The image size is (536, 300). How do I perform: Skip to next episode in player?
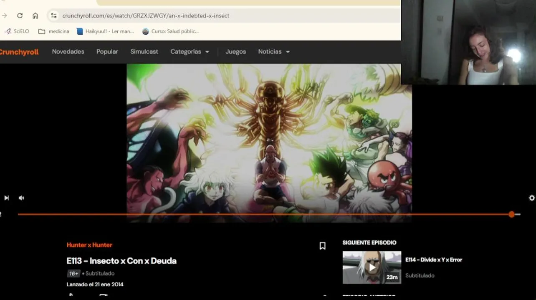pyautogui.click(x=6, y=198)
